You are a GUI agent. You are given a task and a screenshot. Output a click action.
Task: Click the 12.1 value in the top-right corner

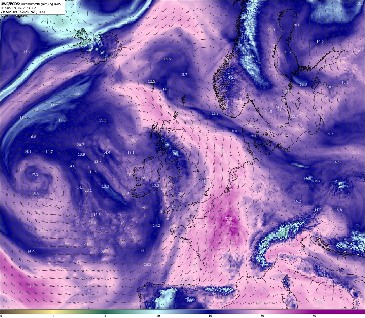click(x=360, y=4)
